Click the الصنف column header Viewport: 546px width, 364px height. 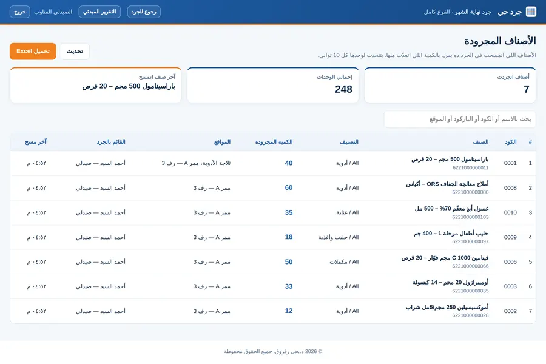[x=480, y=142]
